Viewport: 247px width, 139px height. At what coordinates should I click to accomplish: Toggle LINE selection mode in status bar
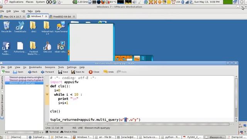click(80, 128)
